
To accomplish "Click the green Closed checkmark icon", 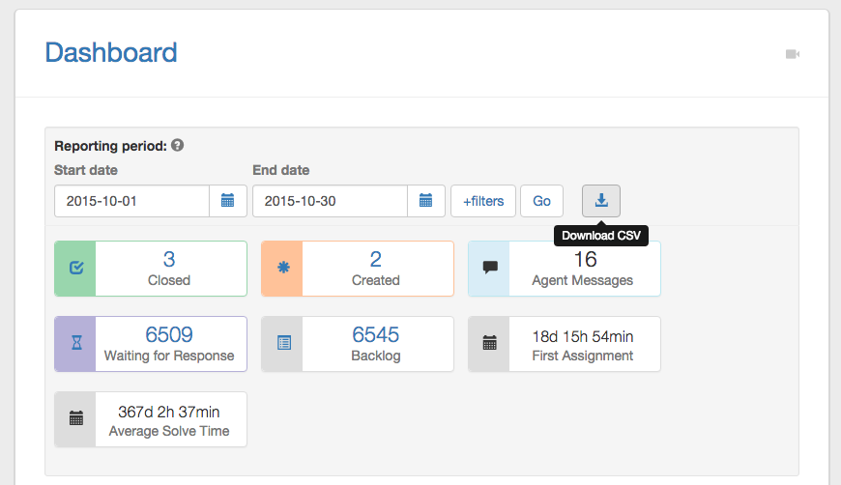I will (75, 269).
